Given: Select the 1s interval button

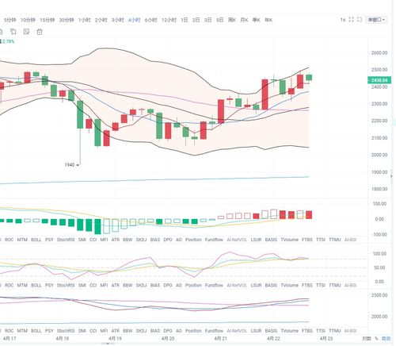Looking at the screenshot, I should (x=343, y=20).
